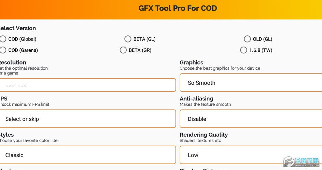Select the COD (Global) version radio button
Image resolution: width=322 pixels, height=170 pixels.
click(3, 39)
